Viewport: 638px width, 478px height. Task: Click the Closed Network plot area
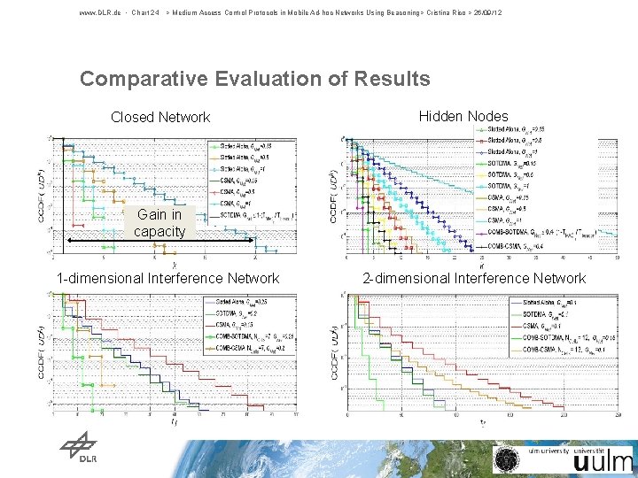(175, 196)
